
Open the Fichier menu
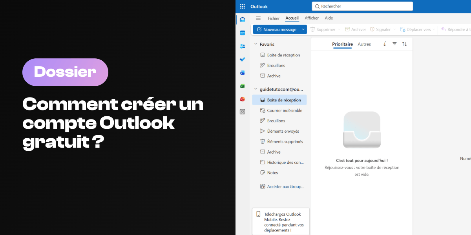[x=274, y=18]
